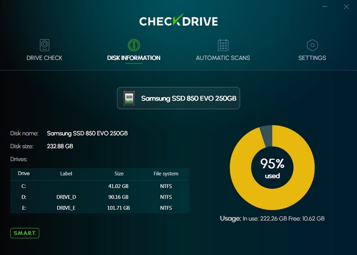Minimize the CheckDrive window
The width and height of the screenshot is (357, 255).
pyautogui.click(x=325, y=7)
